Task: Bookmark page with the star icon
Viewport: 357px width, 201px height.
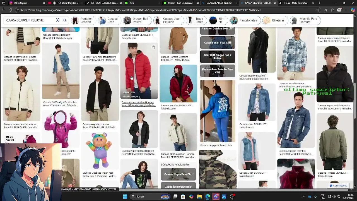Action: pyautogui.click(x=318, y=10)
